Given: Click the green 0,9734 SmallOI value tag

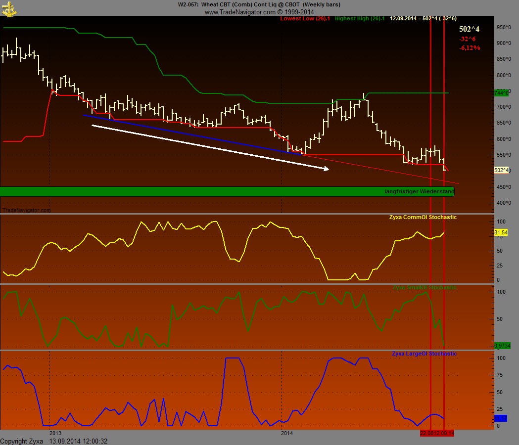Looking at the screenshot, I should point(502,346).
